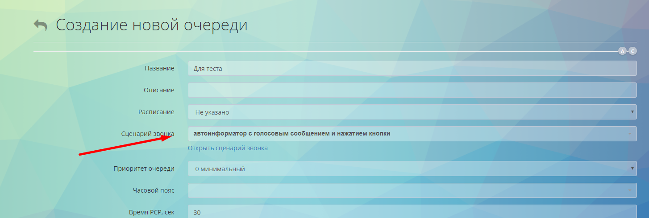The width and height of the screenshot is (649, 218).
Task: Open the Часовой пояс dropdown
Action: (x=412, y=190)
